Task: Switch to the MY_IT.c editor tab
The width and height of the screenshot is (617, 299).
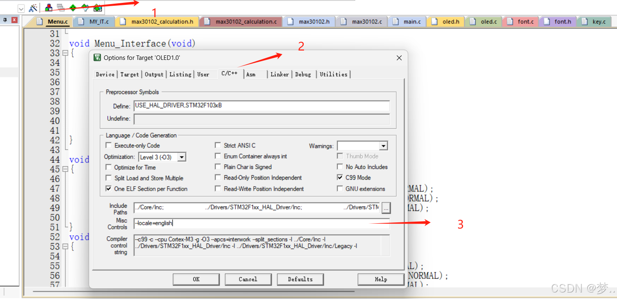Action: 94,22
